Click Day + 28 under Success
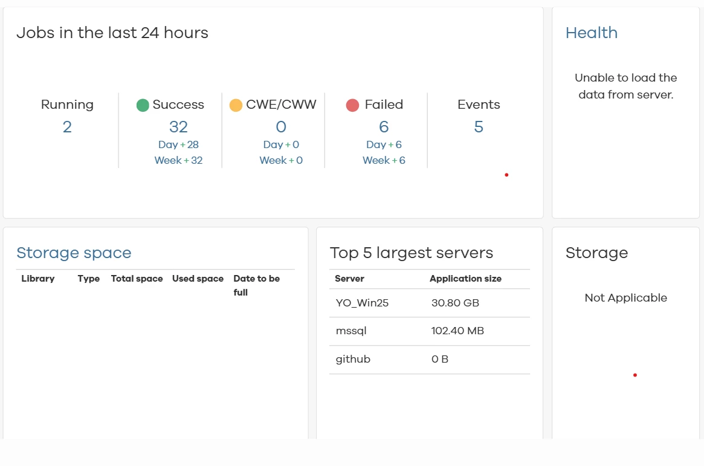Image resolution: width=704 pixels, height=466 pixels. (x=178, y=144)
